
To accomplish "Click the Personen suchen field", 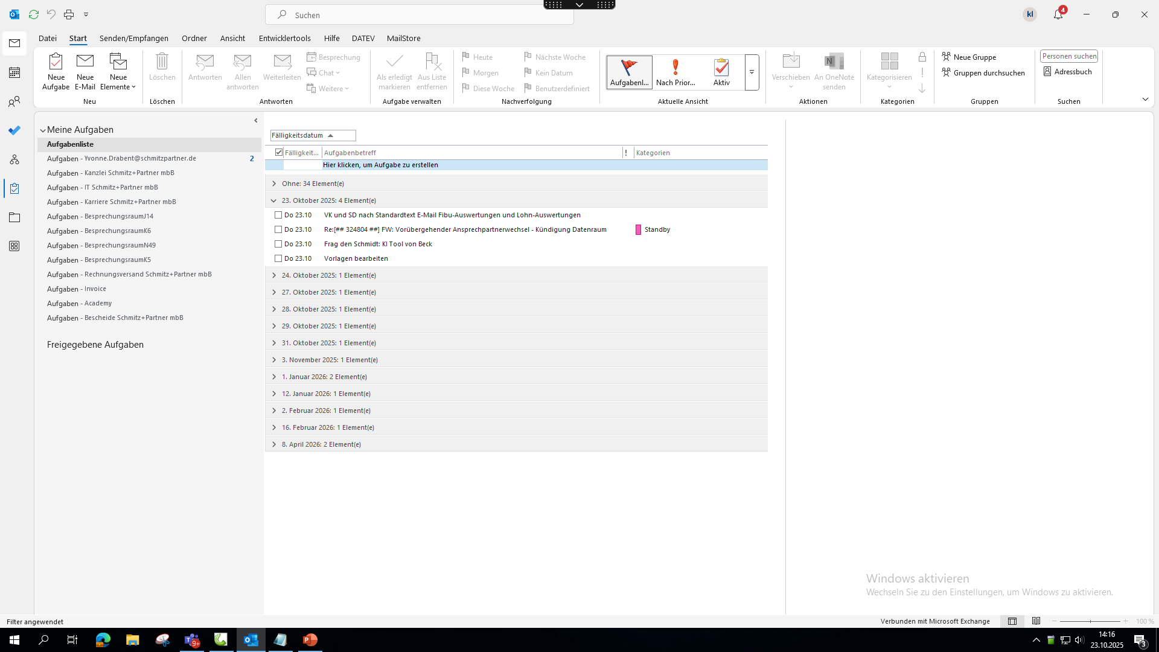I will [1068, 56].
